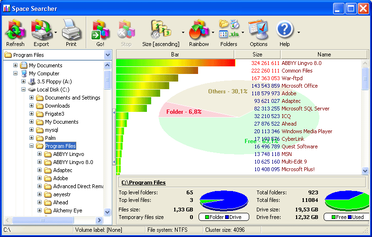Select Microsoft Office list entry
The width and height of the screenshot is (372, 237).
click(299, 86)
